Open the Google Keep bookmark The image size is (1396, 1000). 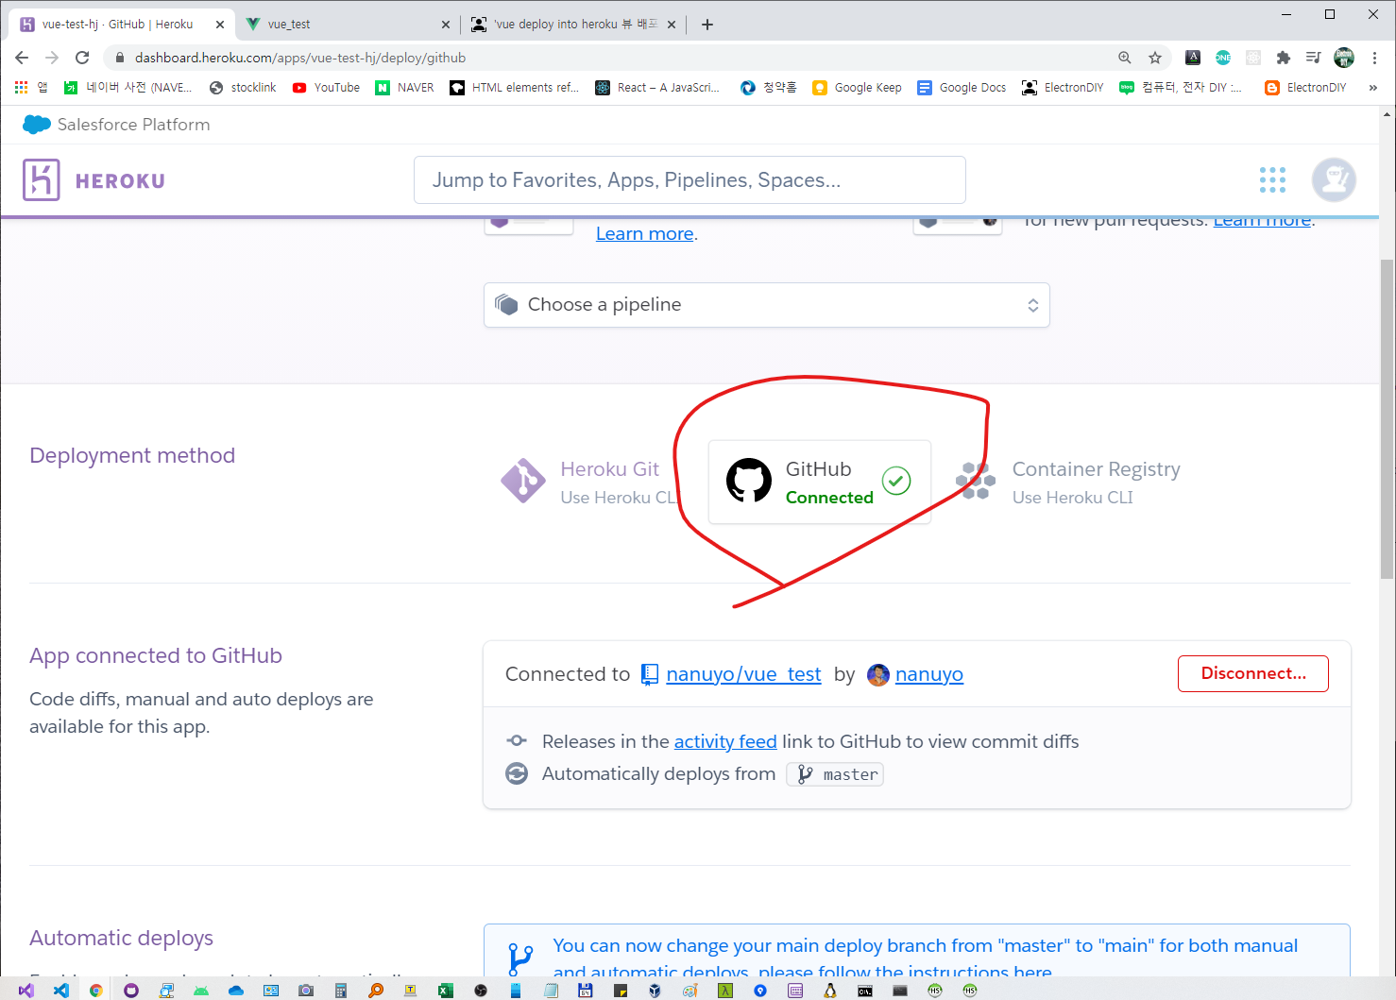click(857, 88)
